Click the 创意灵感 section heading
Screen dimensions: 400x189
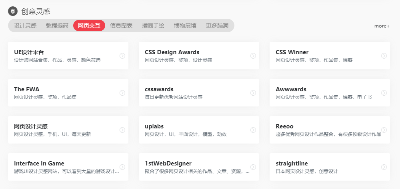click(36, 12)
